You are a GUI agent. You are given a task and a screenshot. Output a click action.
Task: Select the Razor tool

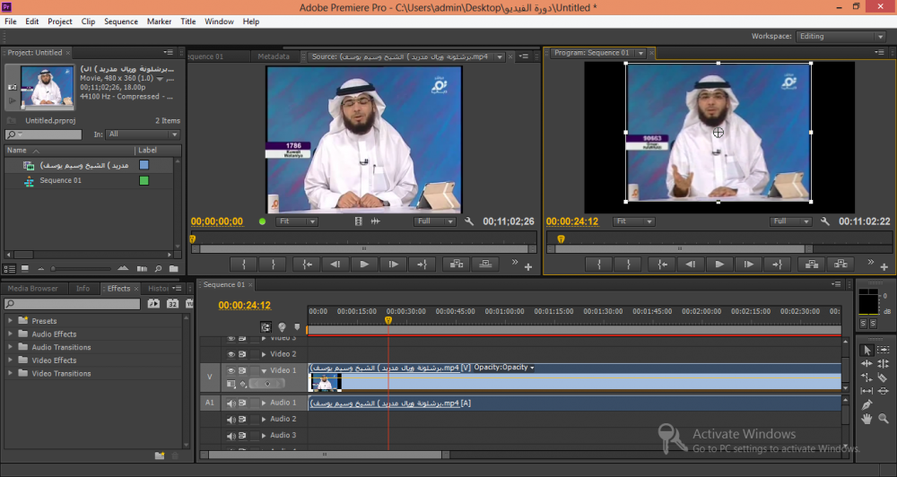point(884,377)
